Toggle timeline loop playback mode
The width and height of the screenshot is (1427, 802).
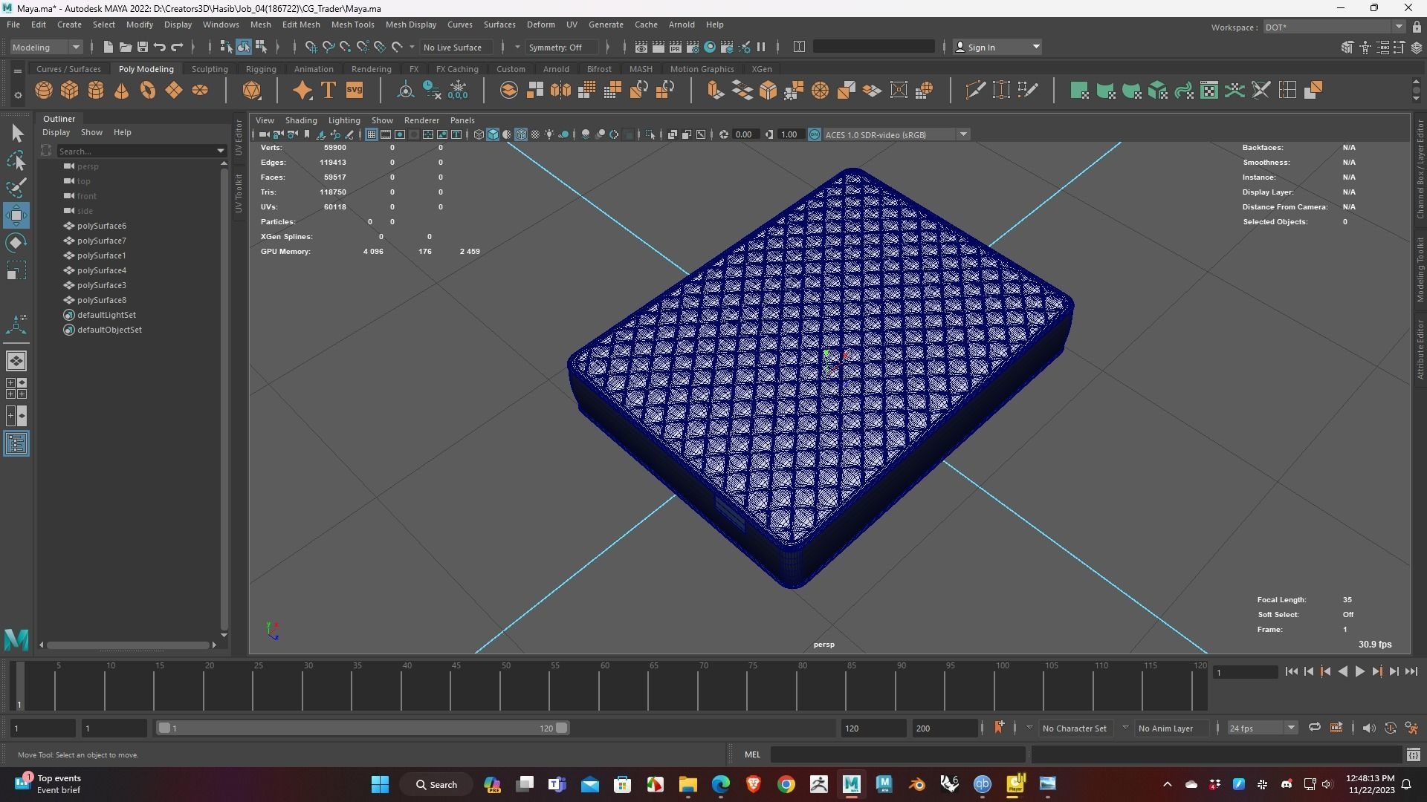coord(1314,728)
